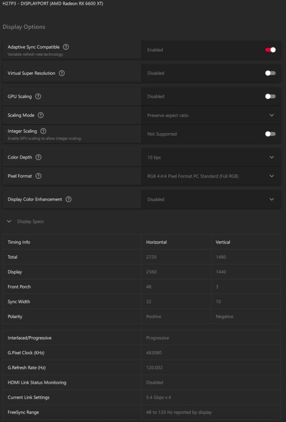Open the GPU Scaling help tooltip icon
Image resolution: width=286 pixels, height=422 pixels.
[x=38, y=96]
